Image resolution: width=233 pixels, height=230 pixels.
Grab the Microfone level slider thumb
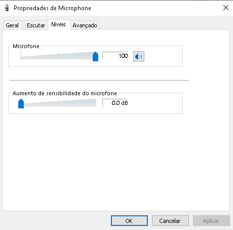coord(95,57)
